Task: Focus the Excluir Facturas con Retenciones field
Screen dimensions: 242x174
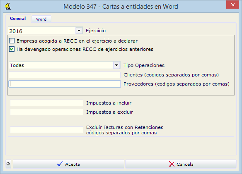Action: pos(46,130)
